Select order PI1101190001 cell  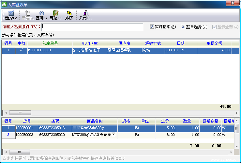point(50,51)
